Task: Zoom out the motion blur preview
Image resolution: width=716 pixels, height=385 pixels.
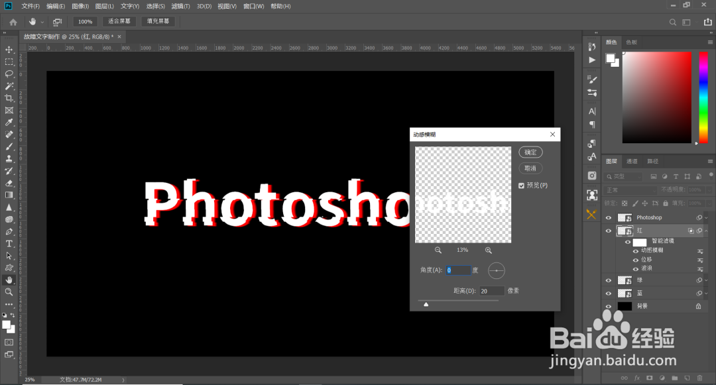Action: (438, 250)
